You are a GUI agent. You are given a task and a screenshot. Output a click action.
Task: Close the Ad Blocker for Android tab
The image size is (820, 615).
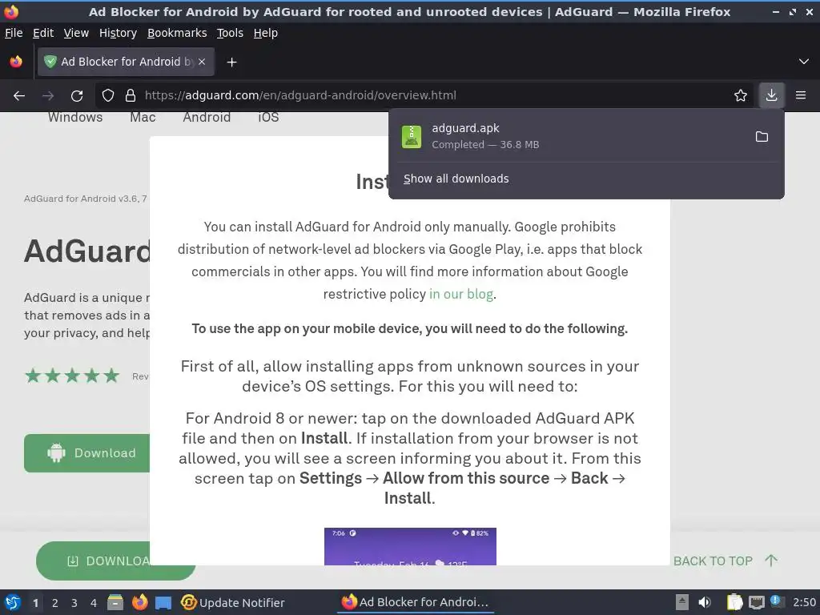coord(202,62)
